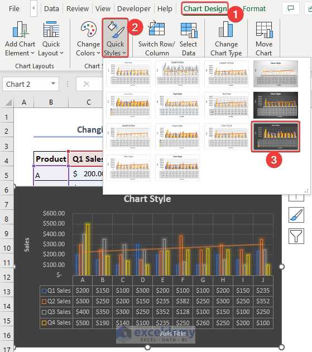Click the Q1 Sales header cell
This screenshot has height=352, width=312.
[86, 159]
